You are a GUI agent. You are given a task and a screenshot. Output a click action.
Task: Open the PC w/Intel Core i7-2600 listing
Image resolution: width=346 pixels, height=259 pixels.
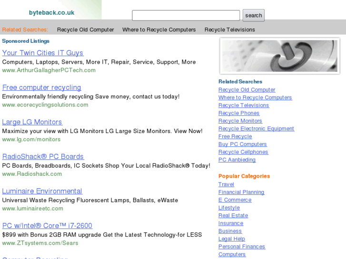(x=47, y=226)
